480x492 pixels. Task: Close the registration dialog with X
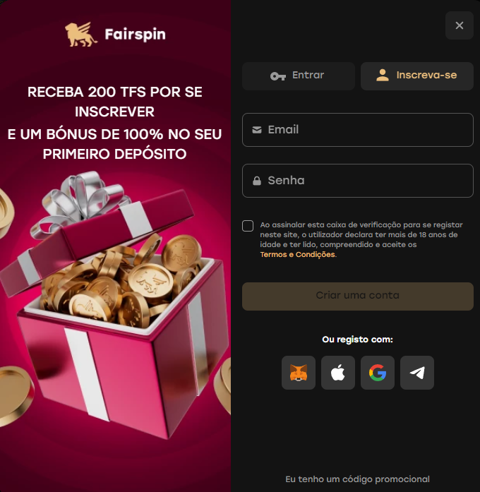pos(460,25)
